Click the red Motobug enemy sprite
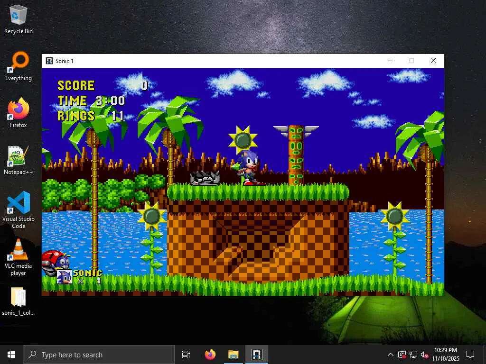The height and width of the screenshot is (364, 486). click(x=56, y=263)
